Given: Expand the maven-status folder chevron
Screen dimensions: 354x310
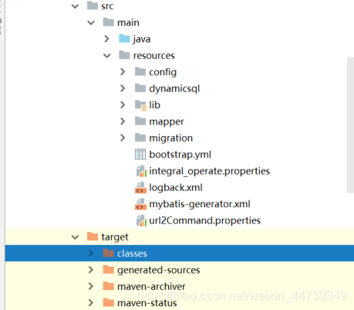Looking at the screenshot, I should [91, 303].
